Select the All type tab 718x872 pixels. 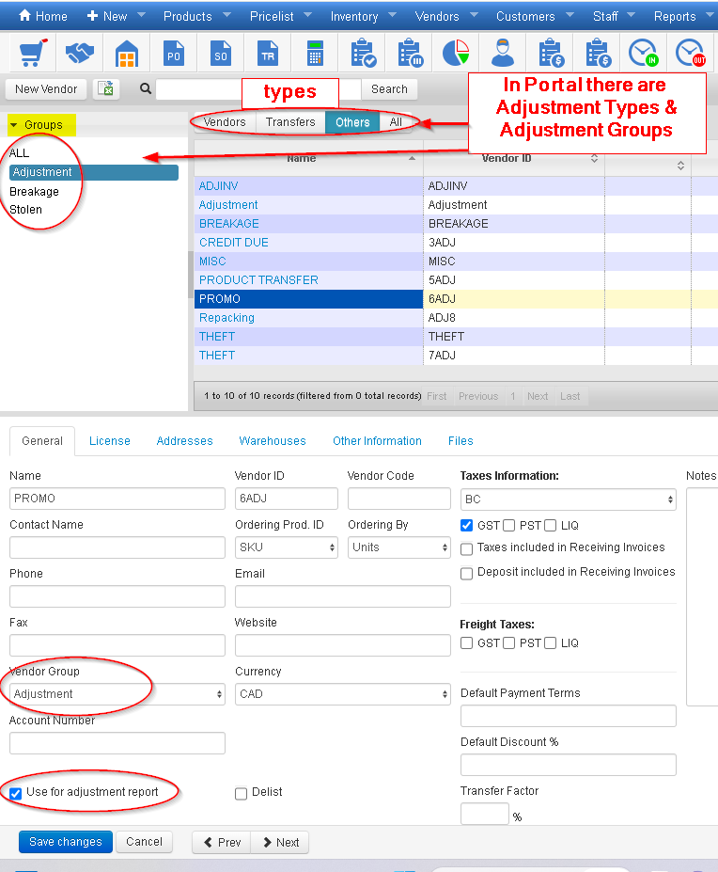click(396, 121)
